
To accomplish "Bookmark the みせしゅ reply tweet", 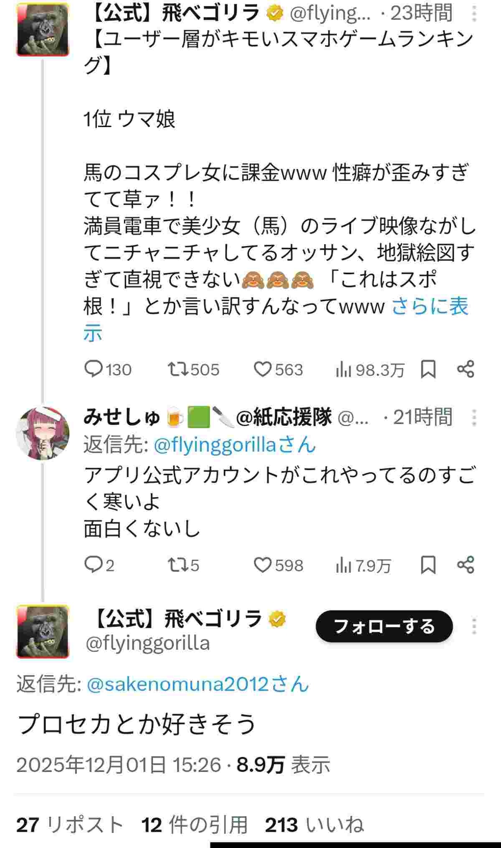I will [x=428, y=565].
